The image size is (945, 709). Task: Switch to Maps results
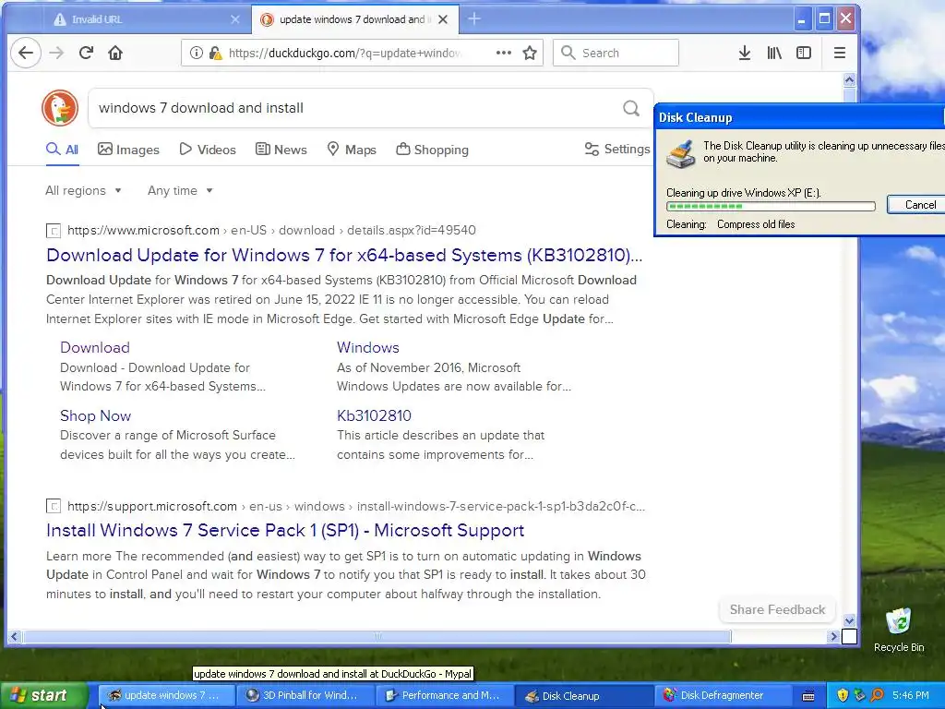352,150
